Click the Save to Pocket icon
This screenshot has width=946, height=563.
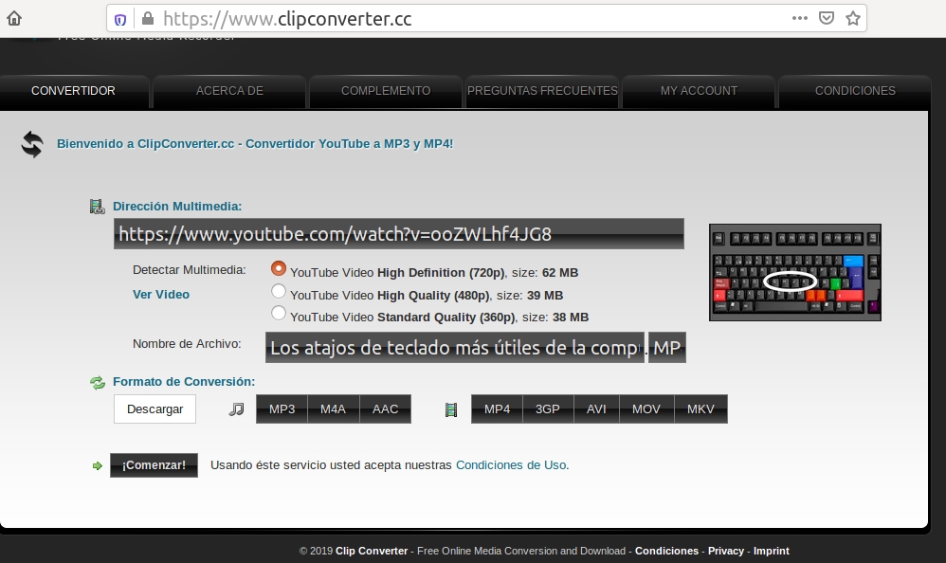[x=826, y=18]
